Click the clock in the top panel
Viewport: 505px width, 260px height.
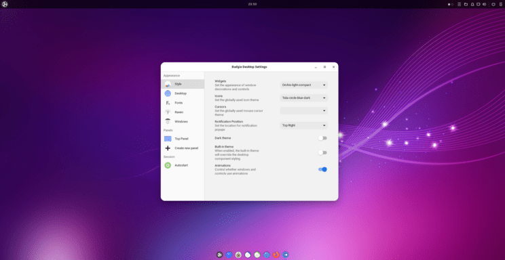click(252, 4)
